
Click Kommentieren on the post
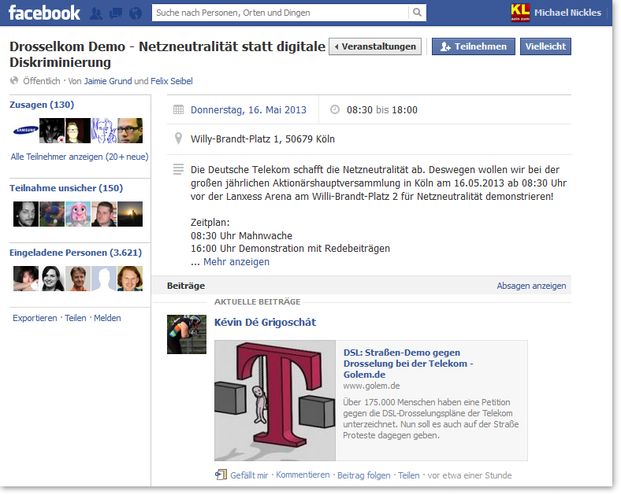(x=303, y=475)
